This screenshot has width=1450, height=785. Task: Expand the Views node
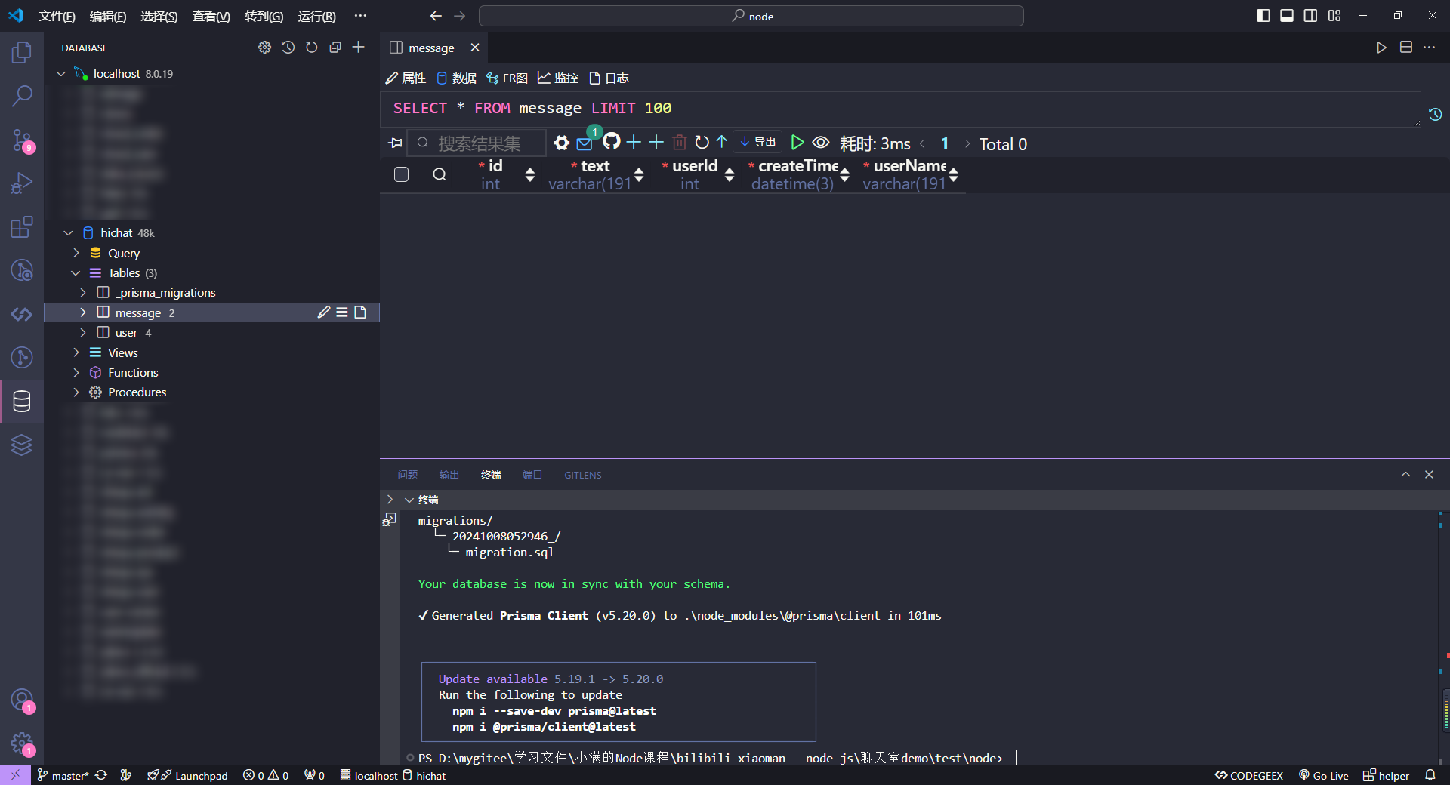click(x=76, y=352)
